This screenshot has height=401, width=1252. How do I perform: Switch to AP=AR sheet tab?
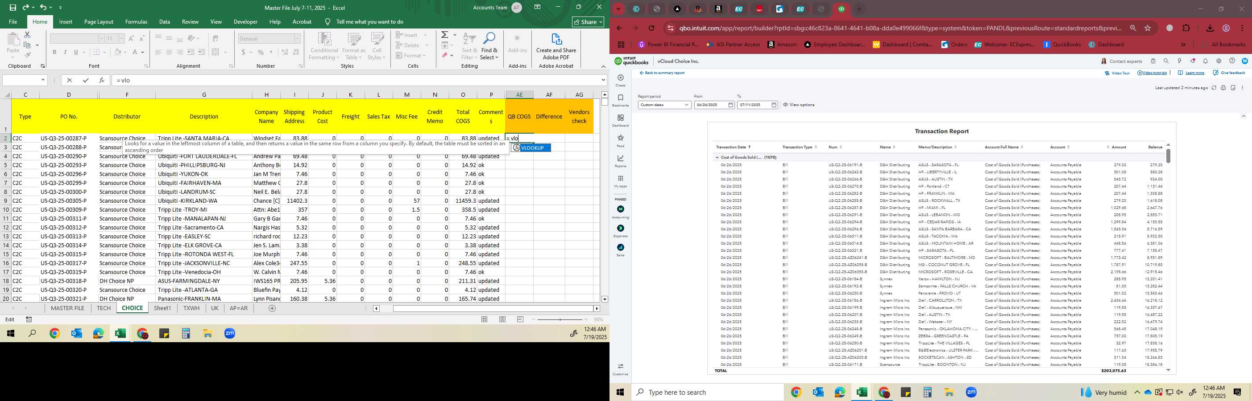(x=239, y=308)
